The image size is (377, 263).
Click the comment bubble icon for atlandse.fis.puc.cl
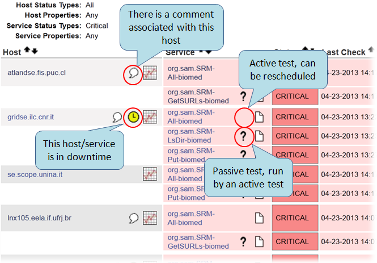coord(133,73)
